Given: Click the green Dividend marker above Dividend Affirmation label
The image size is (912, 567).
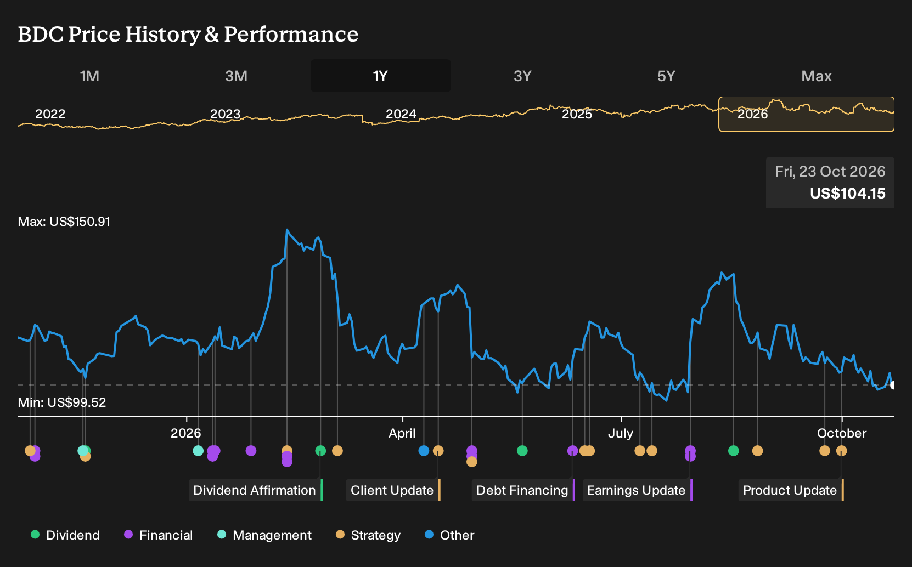Looking at the screenshot, I should pyautogui.click(x=320, y=451).
